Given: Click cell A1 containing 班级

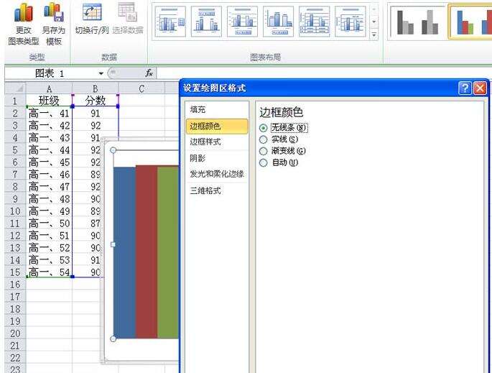Looking at the screenshot, I should coord(49,101).
